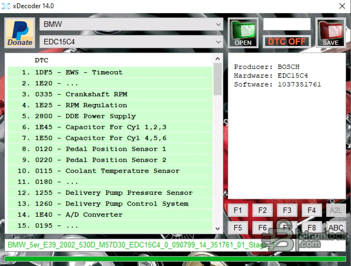Click the Producer: BOSCH info line
The image size is (351, 266).
(267, 67)
